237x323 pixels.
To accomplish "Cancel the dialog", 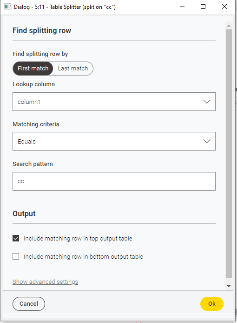I will coord(29,303).
